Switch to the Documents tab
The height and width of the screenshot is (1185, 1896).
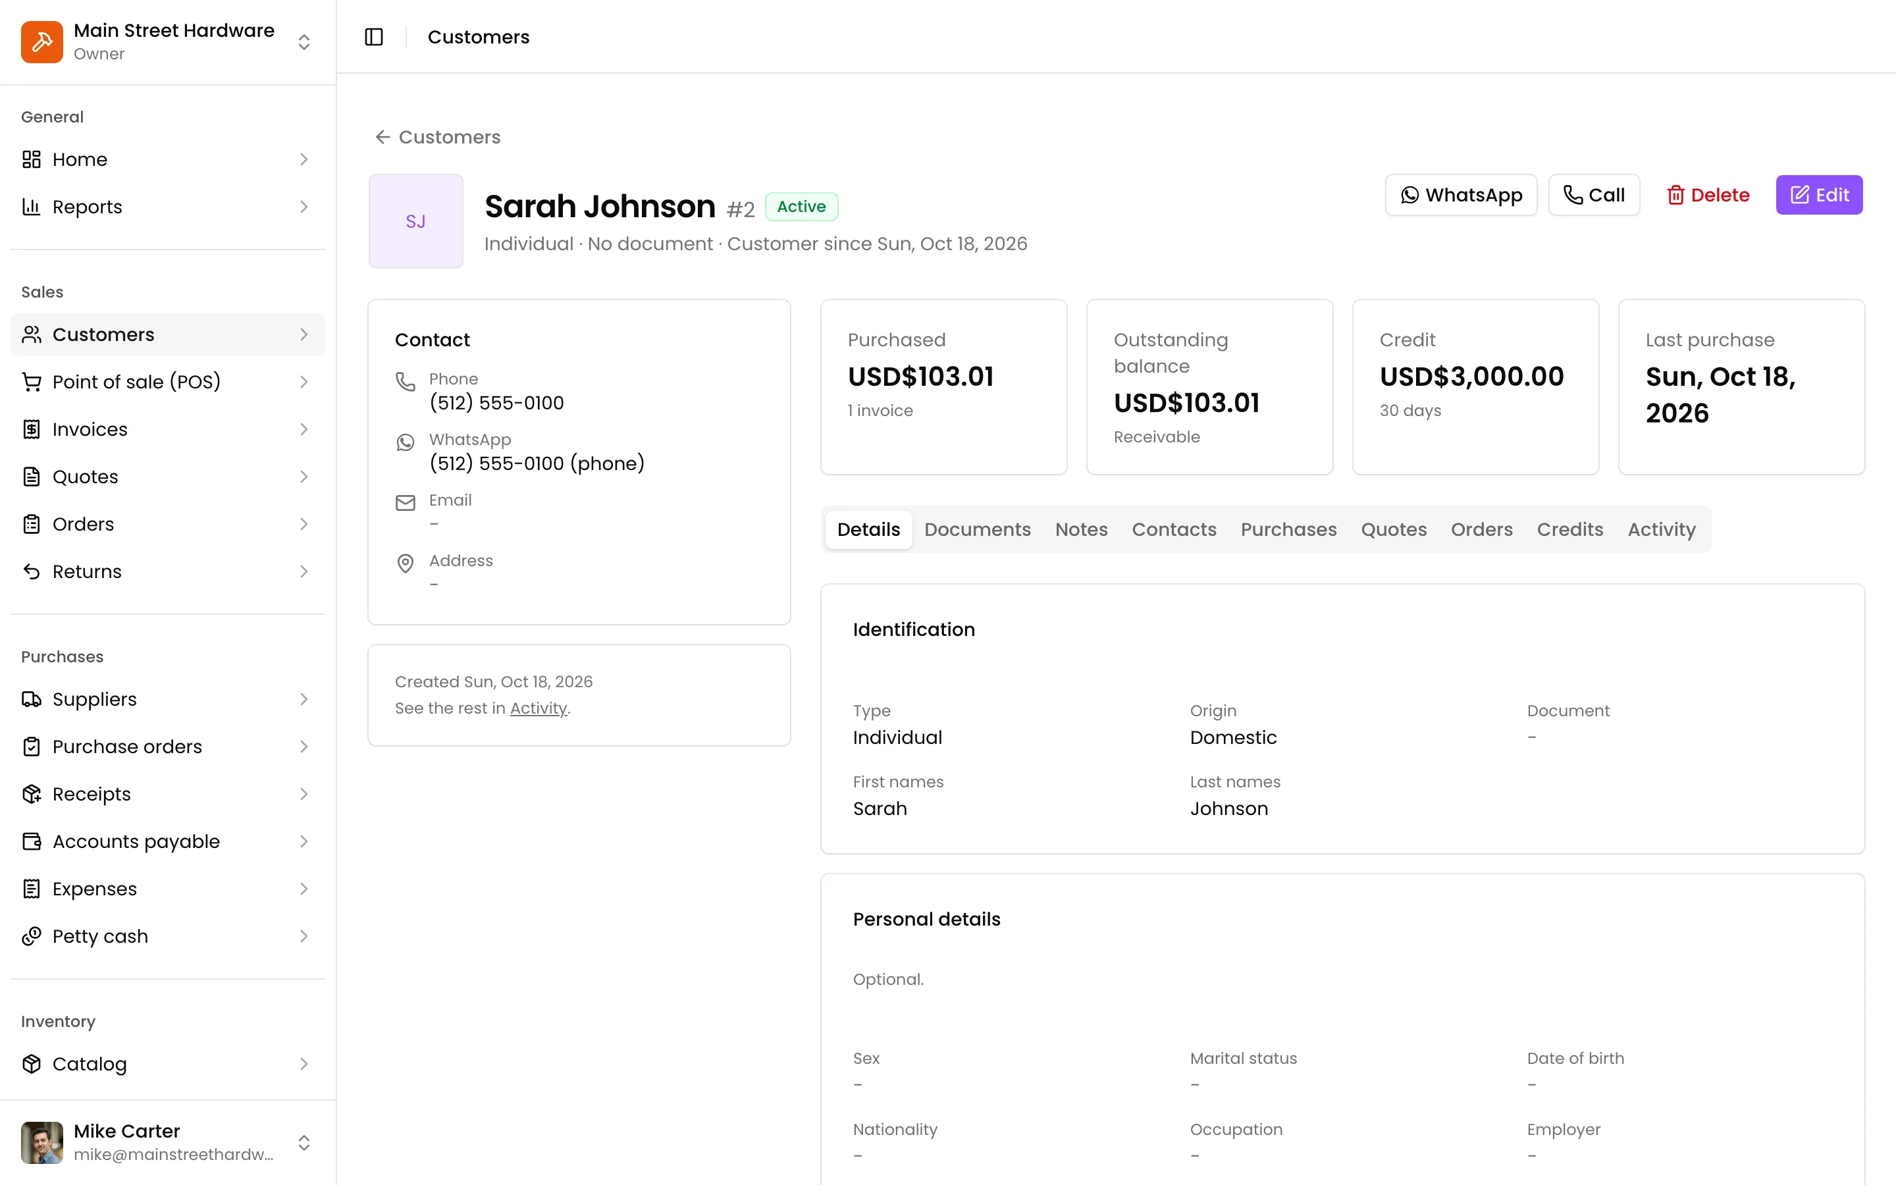pos(977,530)
